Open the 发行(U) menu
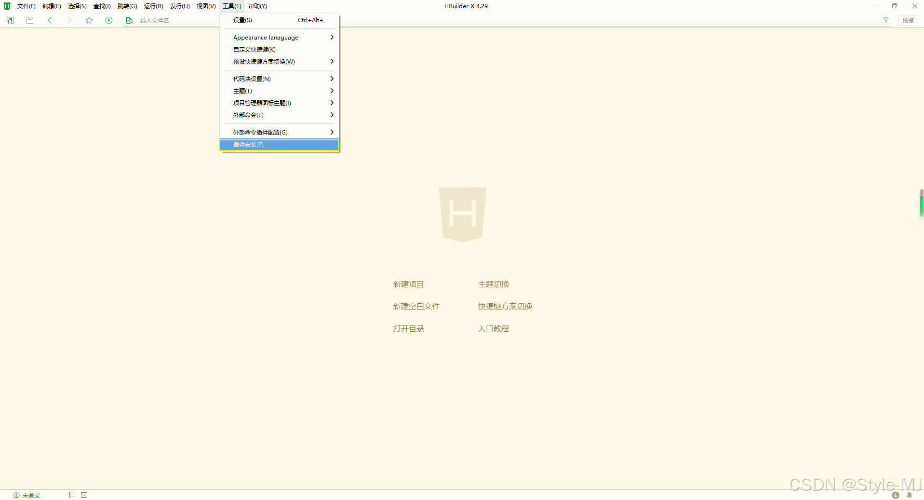 pos(180,6)
